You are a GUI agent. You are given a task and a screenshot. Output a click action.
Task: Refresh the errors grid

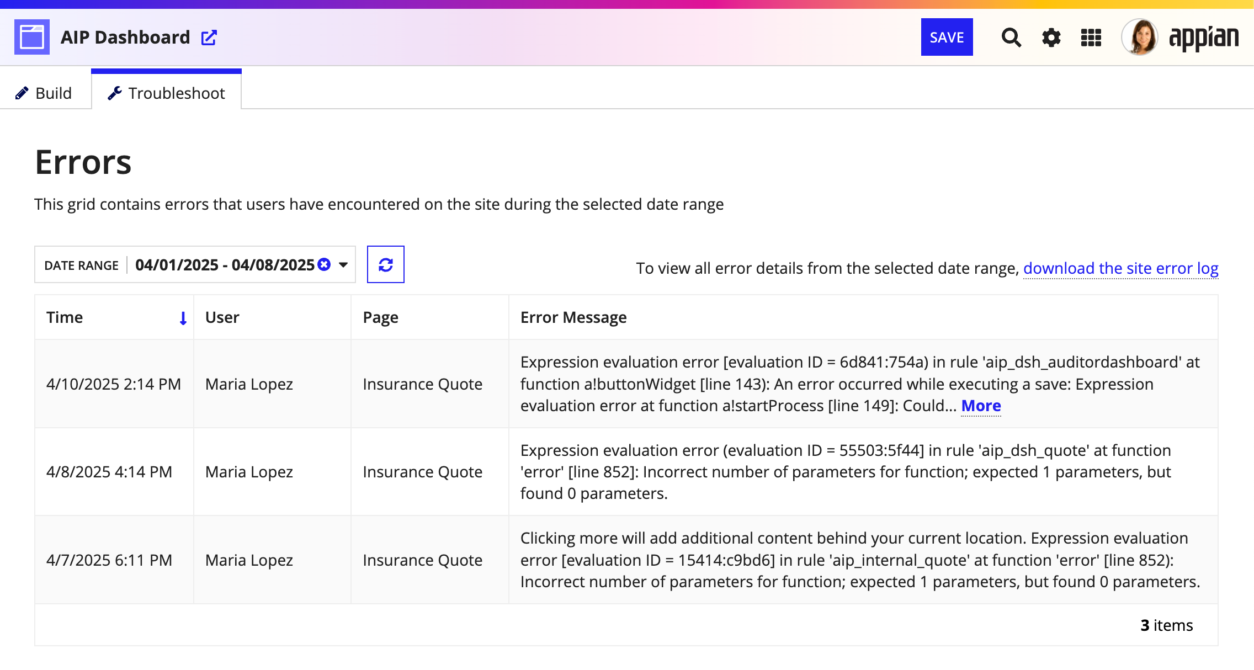click(x=386, y=264)
